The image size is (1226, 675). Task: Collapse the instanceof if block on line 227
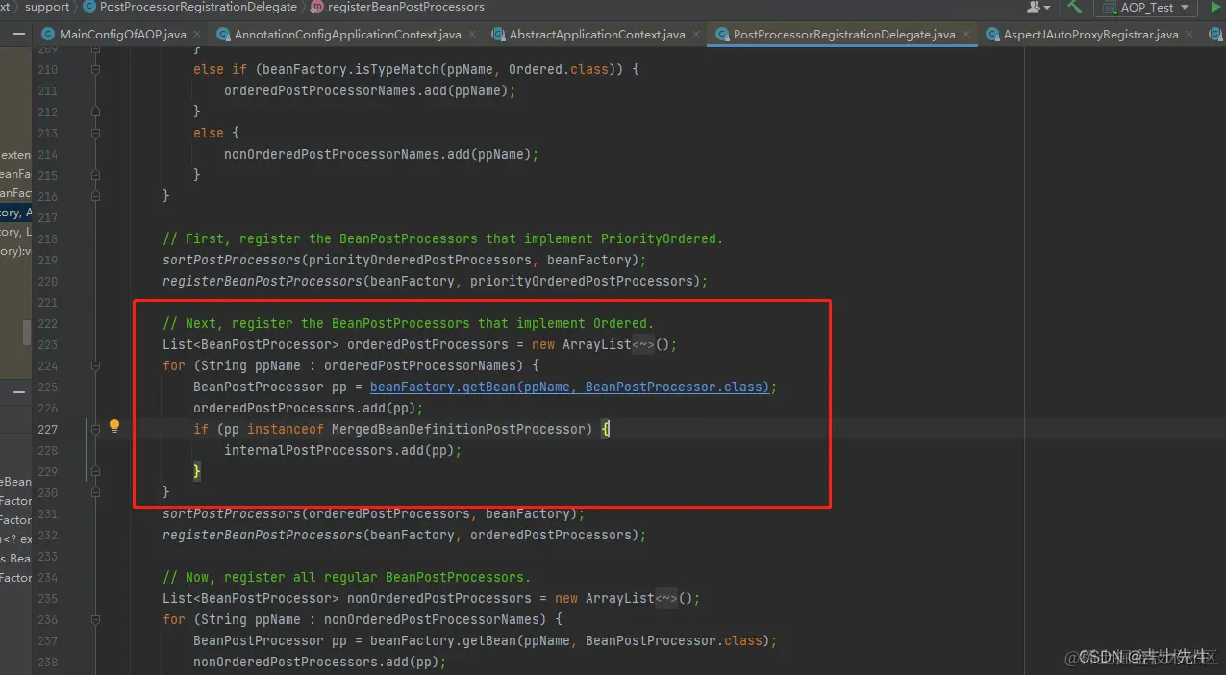click(x=95, y=430)
